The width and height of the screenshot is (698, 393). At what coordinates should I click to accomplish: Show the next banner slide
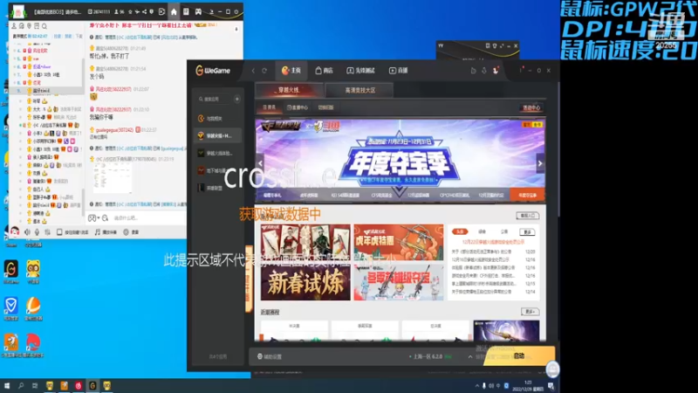pos(540,163)
